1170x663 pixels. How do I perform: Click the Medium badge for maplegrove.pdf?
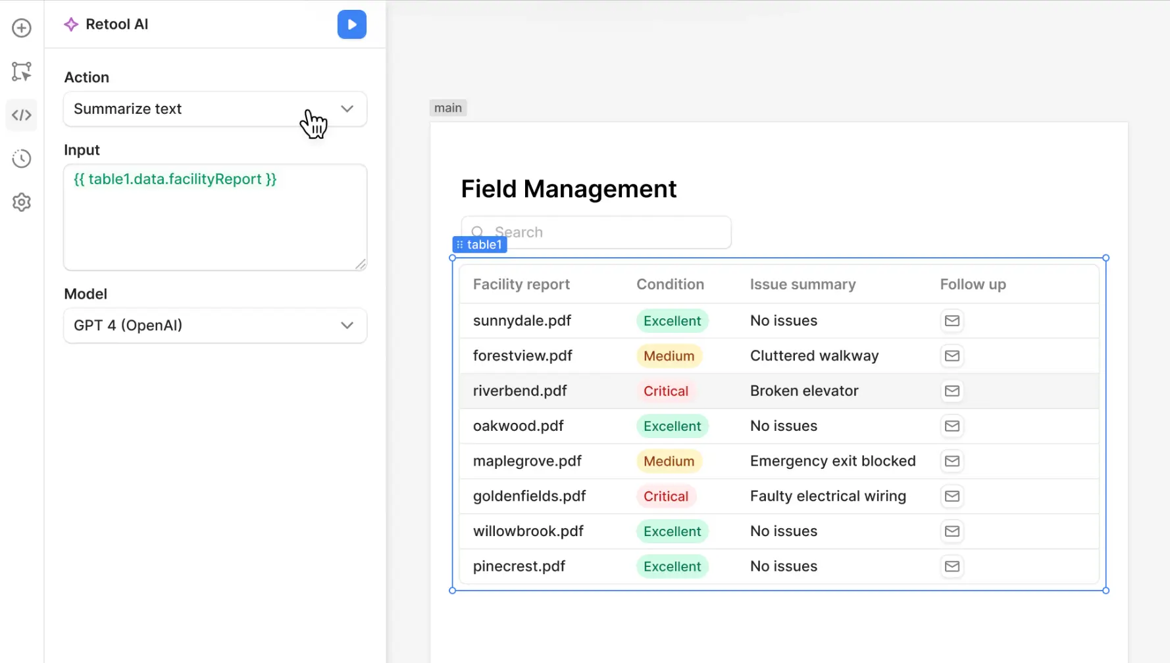click(668, 461)
